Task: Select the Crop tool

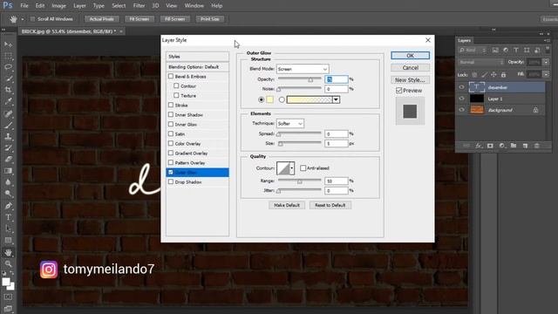Action: tap(8, 90)
